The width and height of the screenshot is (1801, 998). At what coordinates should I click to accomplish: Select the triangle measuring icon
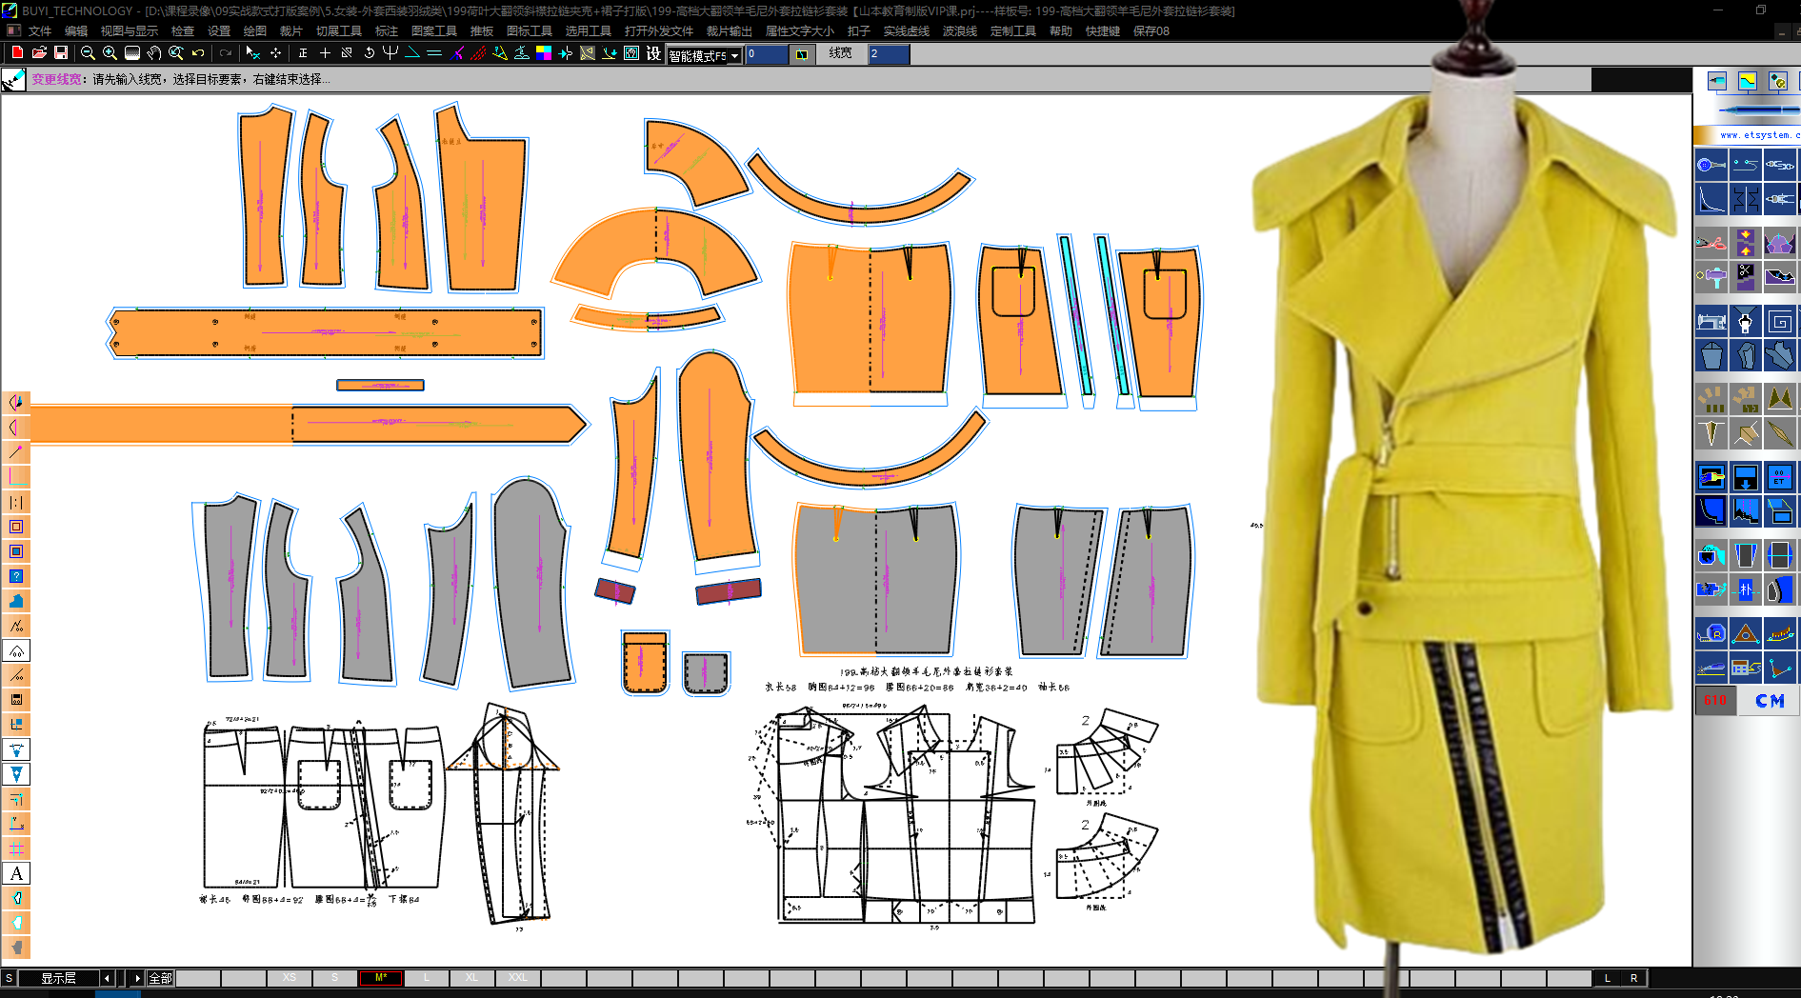click(1745, 634)
